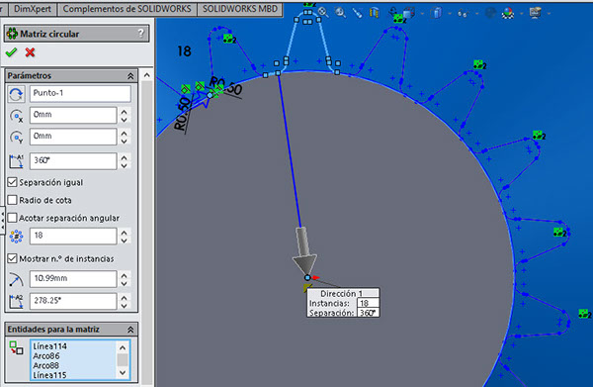The width and height of the screenshot is (593, 387).
Task: Click the X center 0mm input field
Action: tap(73, 115)
